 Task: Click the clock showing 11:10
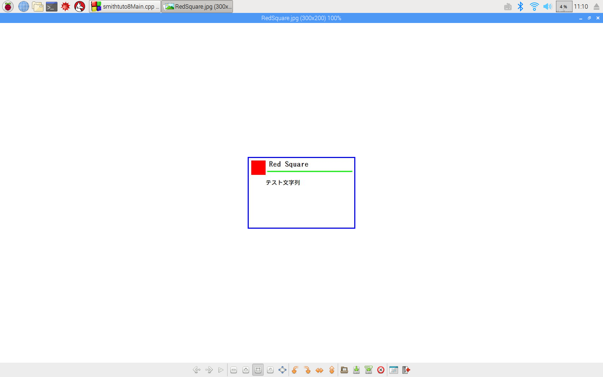pos(581,6)
